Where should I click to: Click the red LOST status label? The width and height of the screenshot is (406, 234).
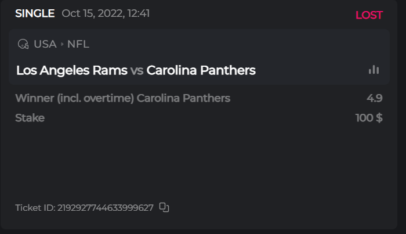pyautogui.click(x=369, y=15)
